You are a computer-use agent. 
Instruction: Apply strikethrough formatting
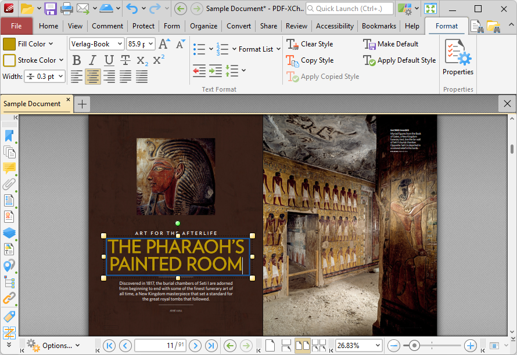125,60
